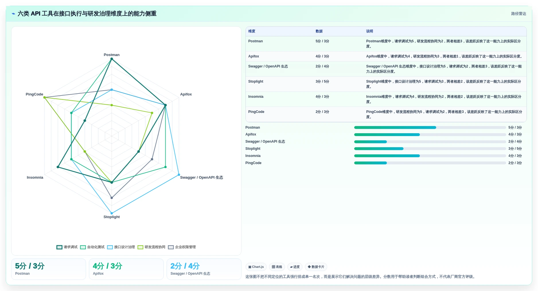
Task: Toggle the 研发流程协同 legend series
Action: [x=151, y=247]
